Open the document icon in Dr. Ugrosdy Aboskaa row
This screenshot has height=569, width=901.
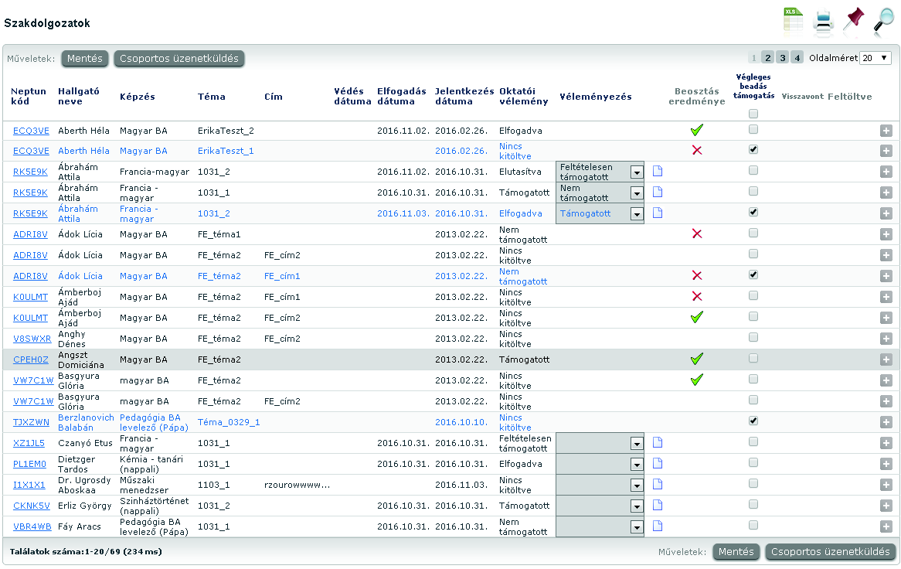(658, 485)
